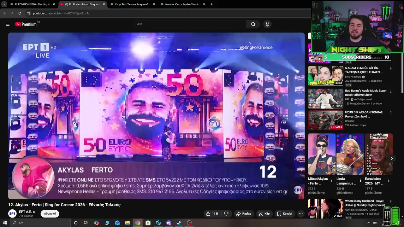404x227 pixels.
Task: Open Eurovision 2026 MY TOP shorts thumbnail
Action: (379, 154)
